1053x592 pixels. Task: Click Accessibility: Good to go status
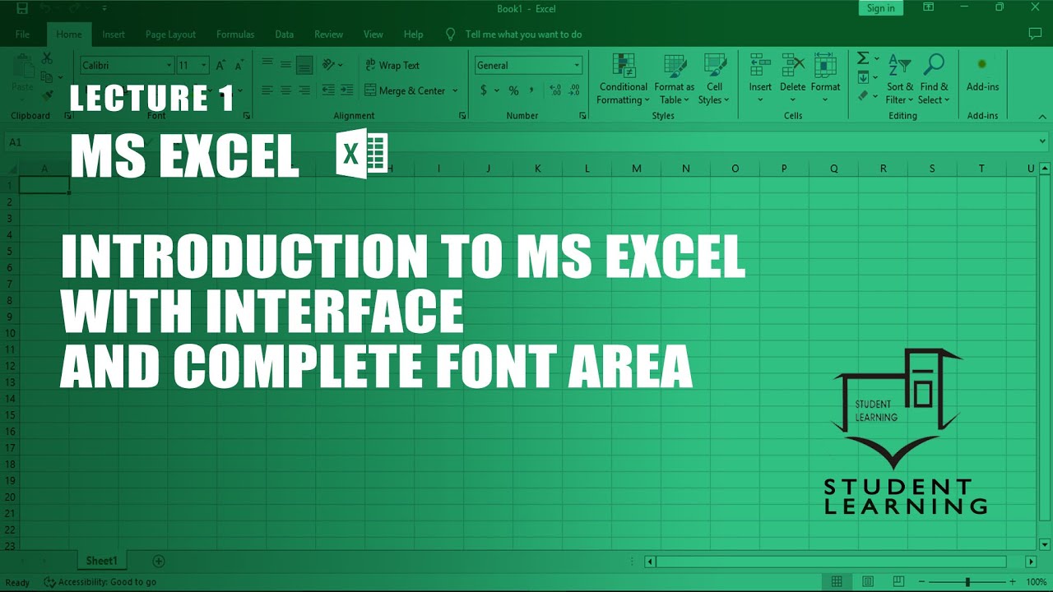tap(100, 581)
